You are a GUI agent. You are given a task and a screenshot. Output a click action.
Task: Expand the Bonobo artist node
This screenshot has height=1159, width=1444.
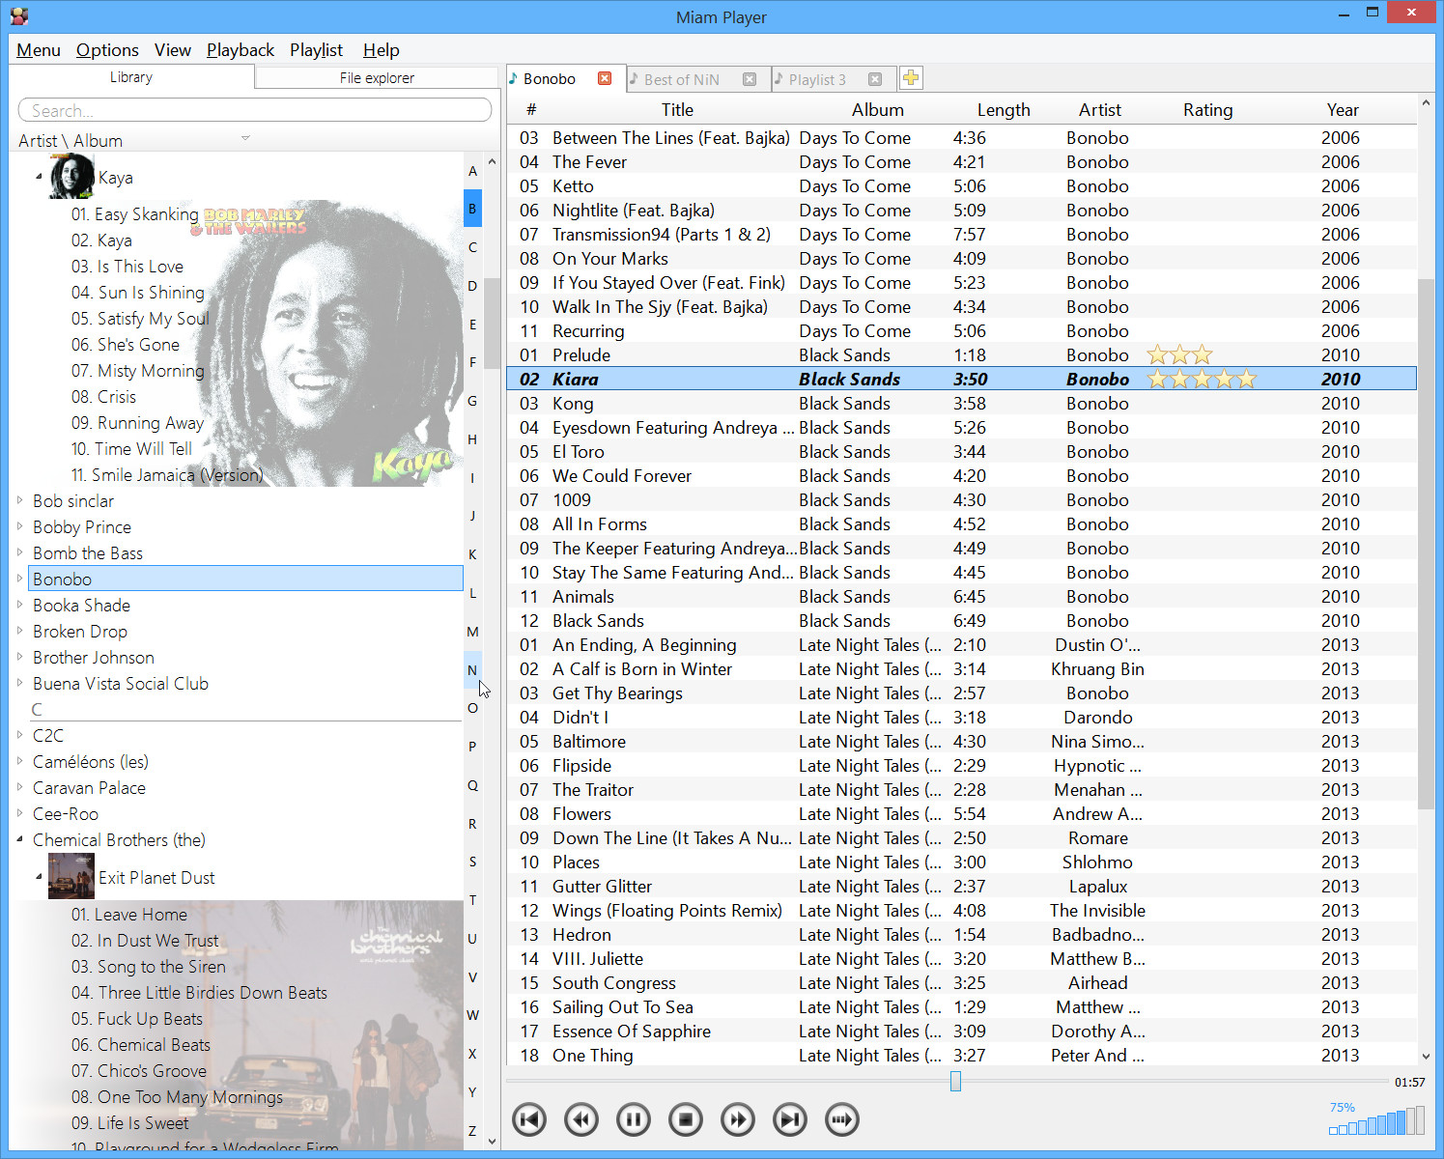[x=19, y=578]
